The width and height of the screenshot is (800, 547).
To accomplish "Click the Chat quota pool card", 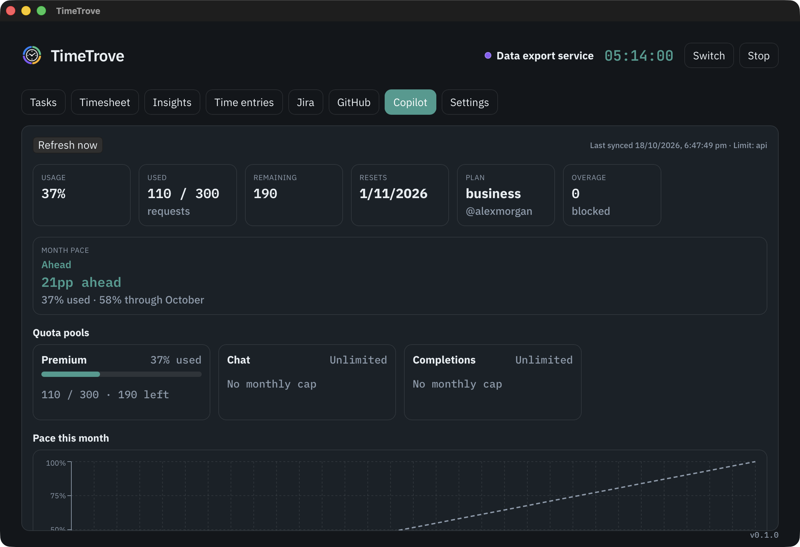I will [x=307, y=382].
